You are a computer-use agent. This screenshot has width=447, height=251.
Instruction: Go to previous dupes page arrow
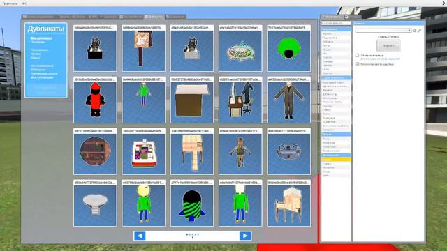(140, 236)
